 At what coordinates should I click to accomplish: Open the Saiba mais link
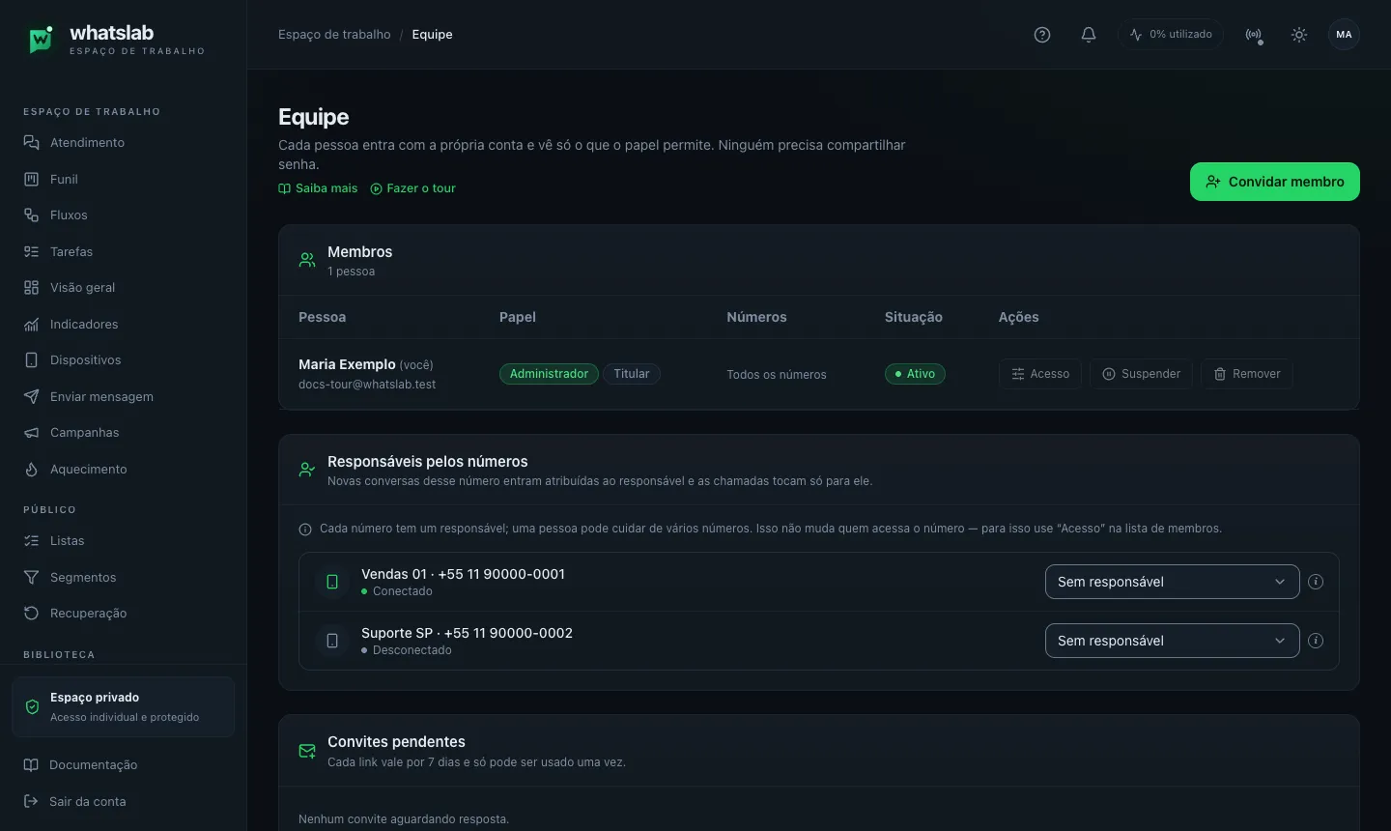pyautogui.click(x=318, y=188)
